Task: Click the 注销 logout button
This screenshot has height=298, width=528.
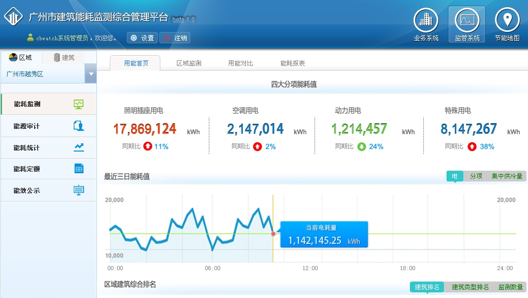Action: (x=175, y=38)
